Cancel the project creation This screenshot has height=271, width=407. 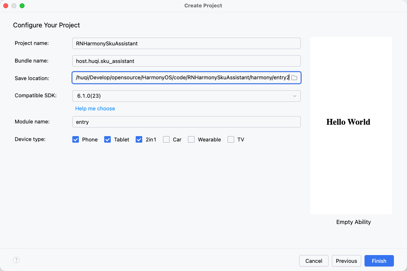click(313, 261)
